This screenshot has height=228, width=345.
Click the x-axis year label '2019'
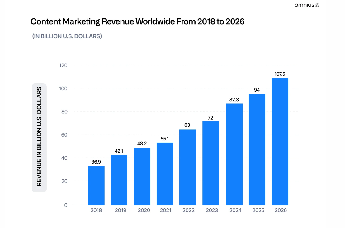(121, 210)
